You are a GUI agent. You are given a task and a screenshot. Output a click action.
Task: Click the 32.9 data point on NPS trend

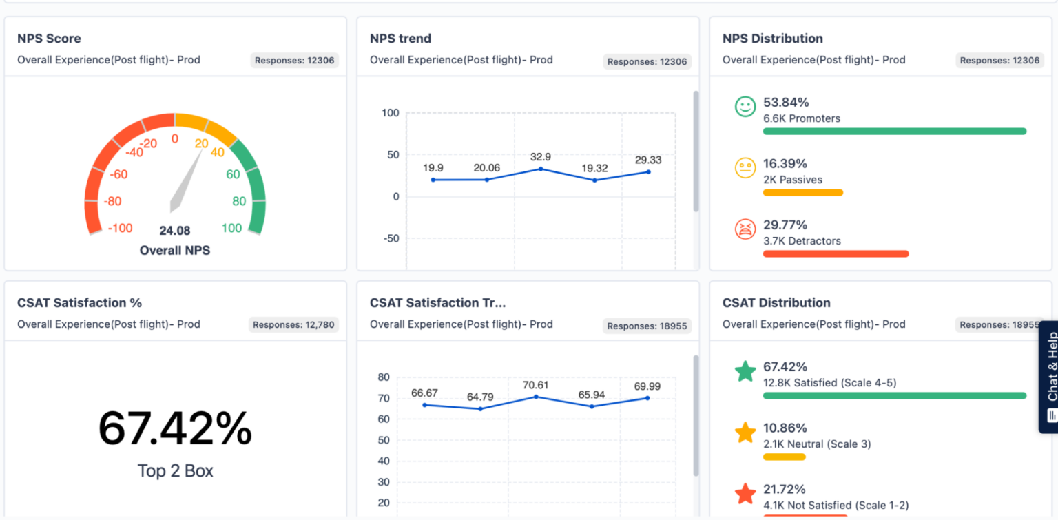click(541, 169)
